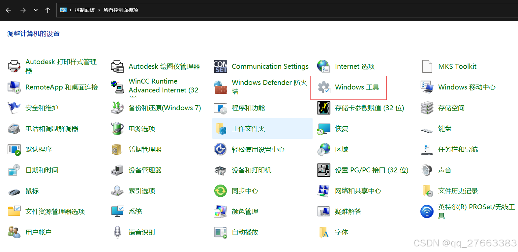Open 英特尔(R) PROSet/无线工具 wifi icon
Viewport: 518px width, 252px height.
click(427, 212)
